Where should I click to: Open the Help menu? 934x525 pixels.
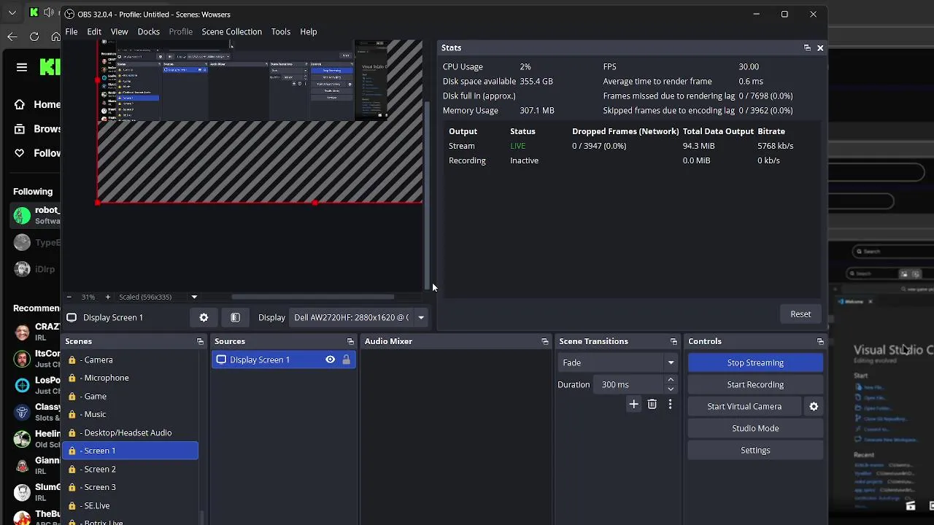[x=309, y=31]
